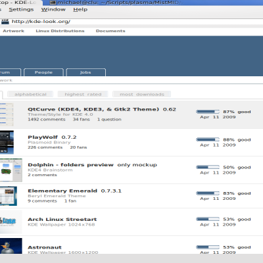Switch to the Jobs tab
This screenshot has height=263, width=263.
(85, 72)
